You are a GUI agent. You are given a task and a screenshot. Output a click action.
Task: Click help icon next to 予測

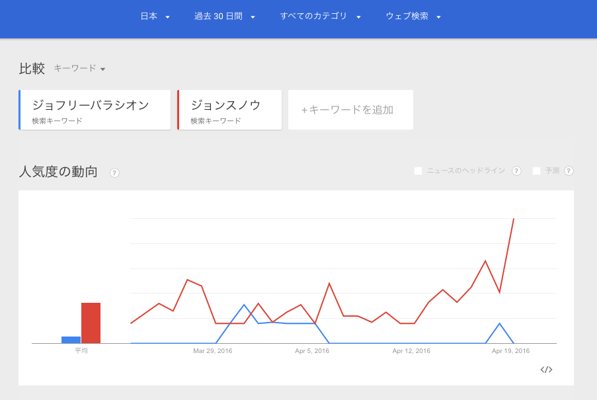569,171
